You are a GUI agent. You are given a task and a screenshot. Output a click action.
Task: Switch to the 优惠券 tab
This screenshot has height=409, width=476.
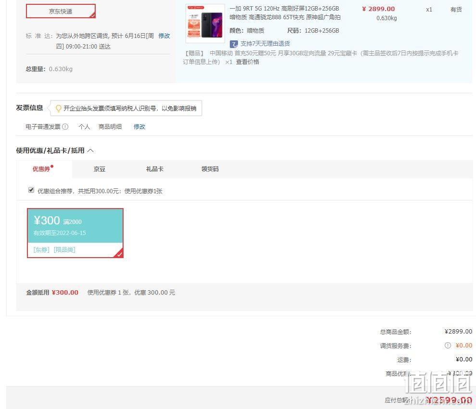pos(41,169)
